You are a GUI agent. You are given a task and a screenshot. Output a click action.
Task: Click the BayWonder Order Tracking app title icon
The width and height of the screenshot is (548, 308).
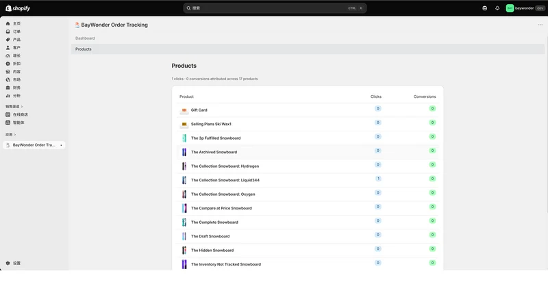click(77, 25)
